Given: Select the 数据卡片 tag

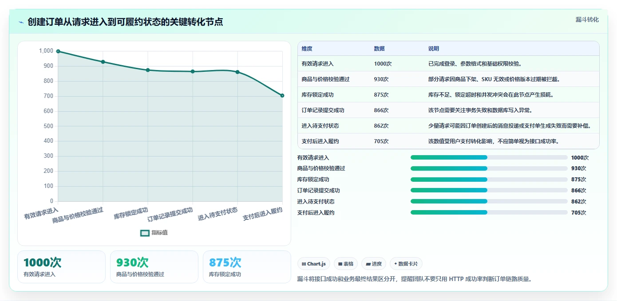Looking at the screenshot, I should tap(406, 264).
